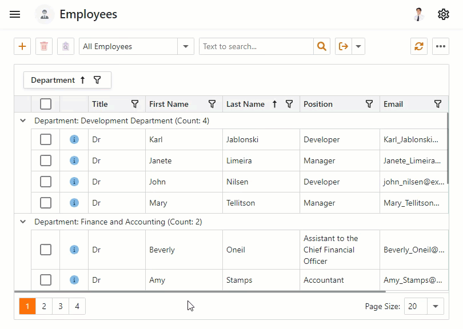Sort by the Email column header
This screenshot has height=329, width=463.
point(393,104)
